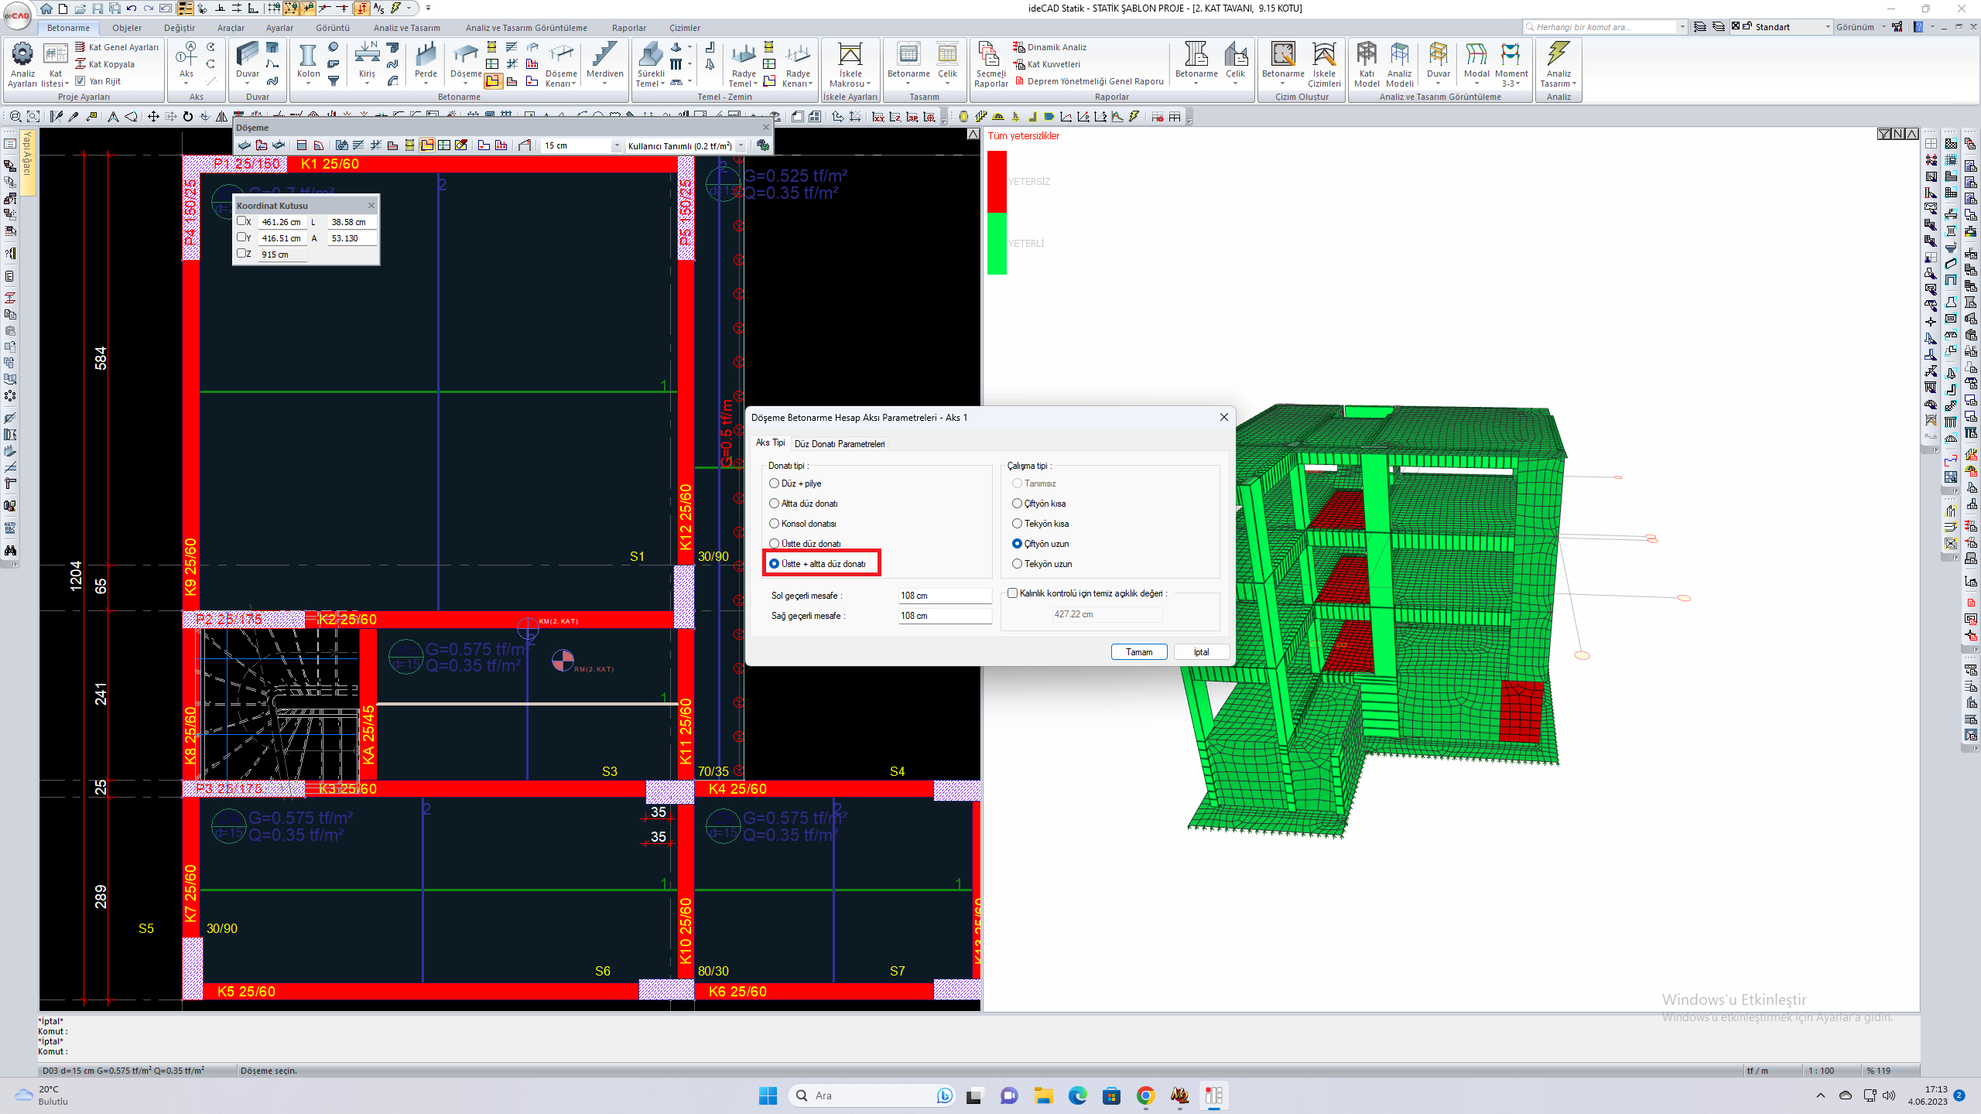Open the Standart layout dropdown

(1828, 27)
